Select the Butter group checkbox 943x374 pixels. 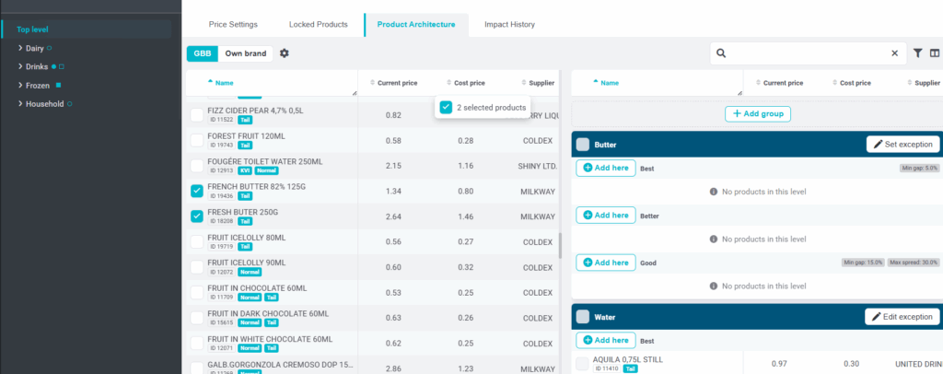tap(582, 145)
